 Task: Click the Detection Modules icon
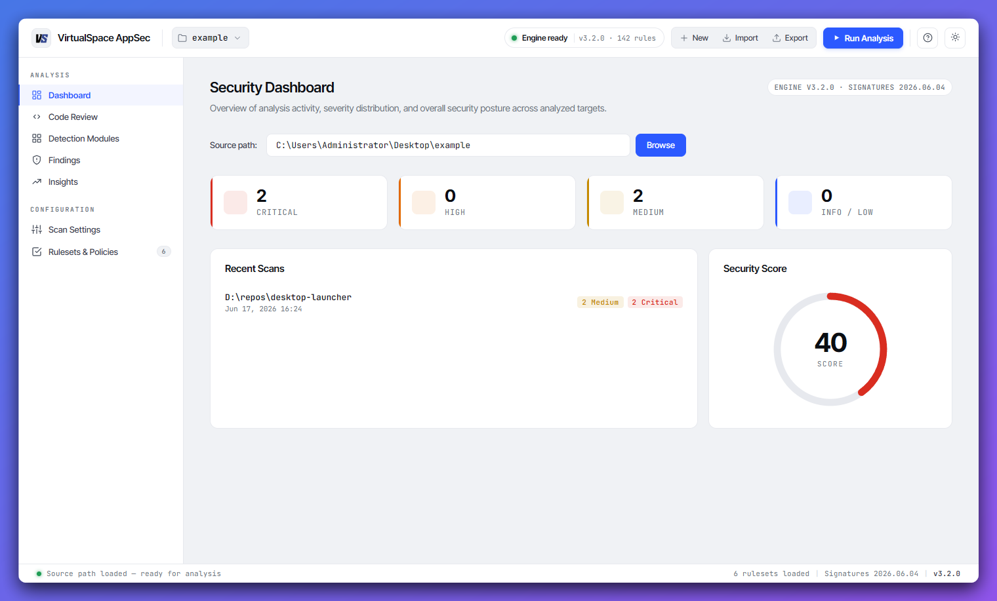pyautogui.click(x=37, y=138)
